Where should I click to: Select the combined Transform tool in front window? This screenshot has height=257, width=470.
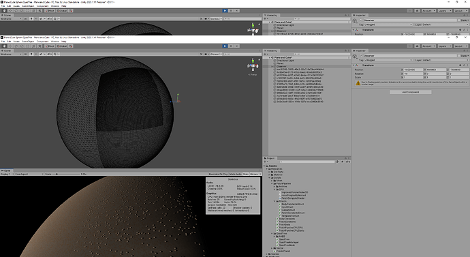point(34,46)
